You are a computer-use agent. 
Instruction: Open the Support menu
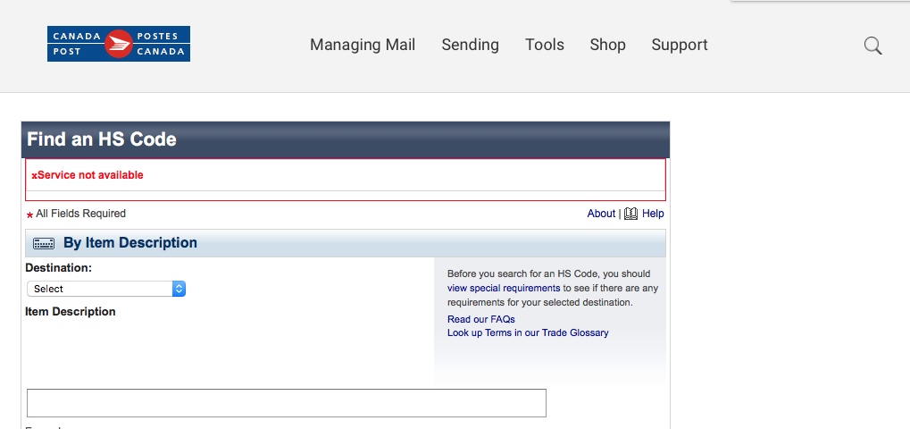coord(680,45)
